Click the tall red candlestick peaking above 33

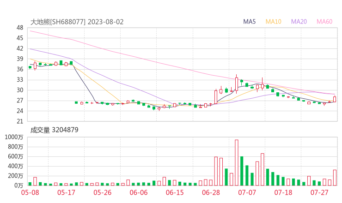click(237, 84)
